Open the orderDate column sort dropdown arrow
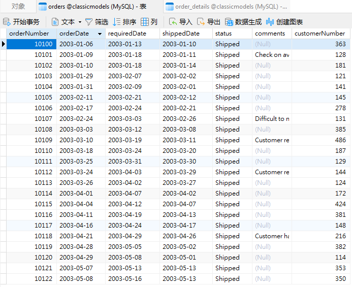This screenshot has height=287, width=352. (x=100, y=34)
